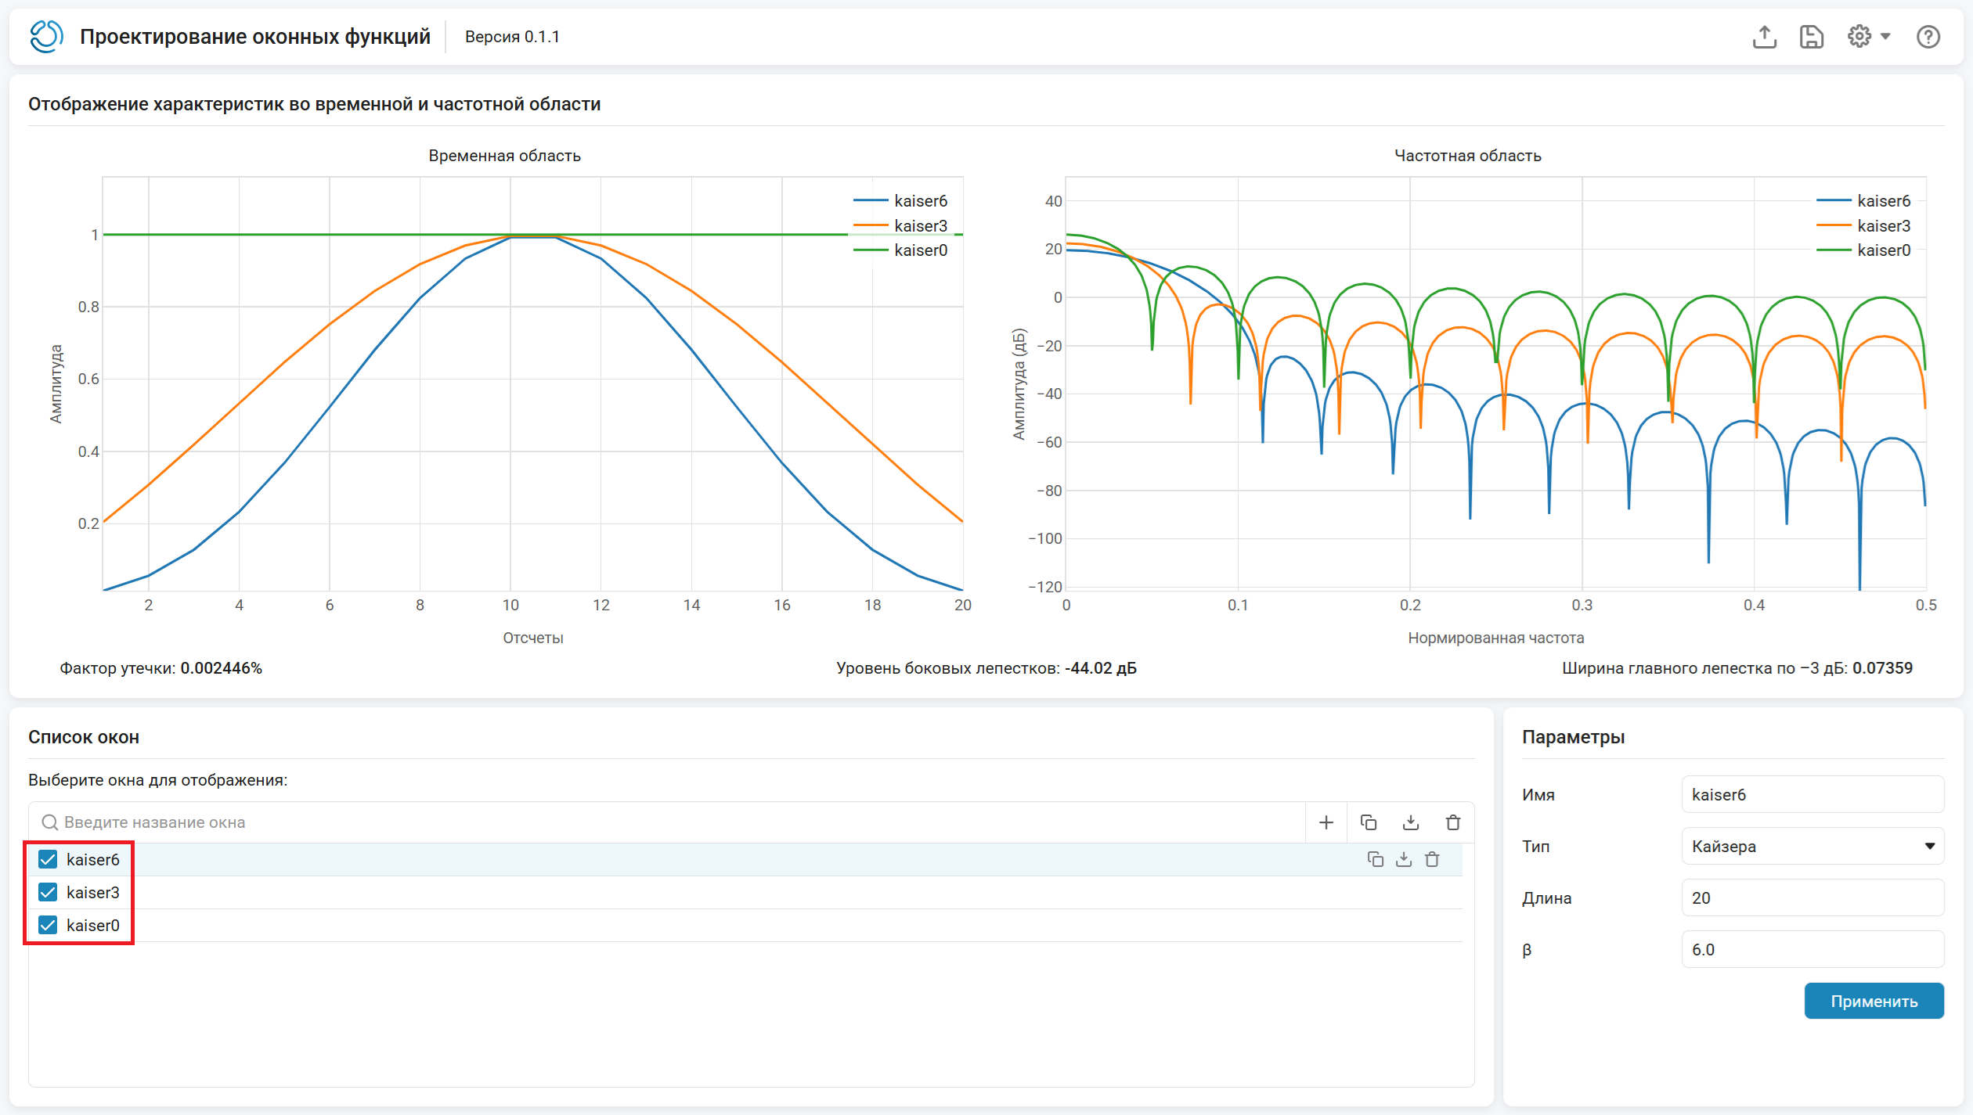The height and width of the screenshot is (1115, 1973).
Task: Add a new window with plus icon
Action: point(1326,822)
